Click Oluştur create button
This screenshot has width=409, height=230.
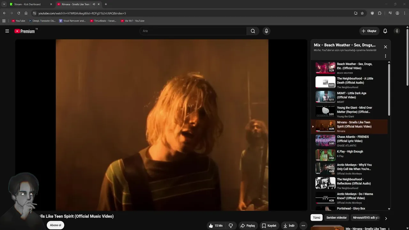coord(369,31)
